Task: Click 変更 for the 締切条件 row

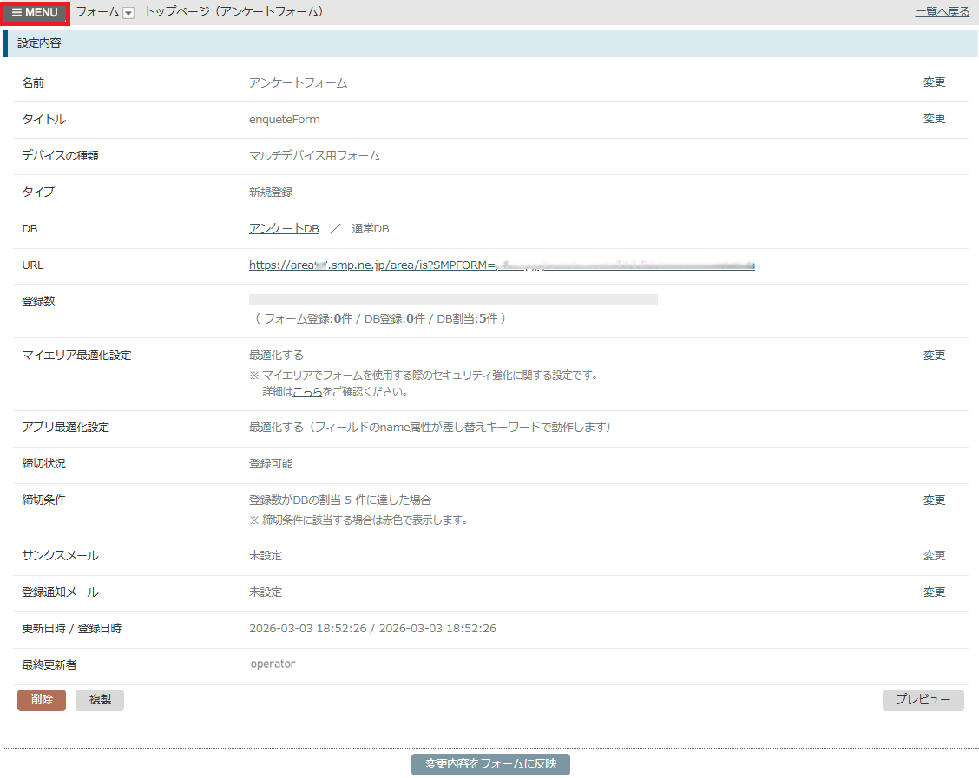Action: point(934,500)
